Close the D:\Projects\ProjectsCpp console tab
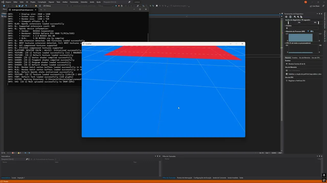327x183 pixels. 36,10
